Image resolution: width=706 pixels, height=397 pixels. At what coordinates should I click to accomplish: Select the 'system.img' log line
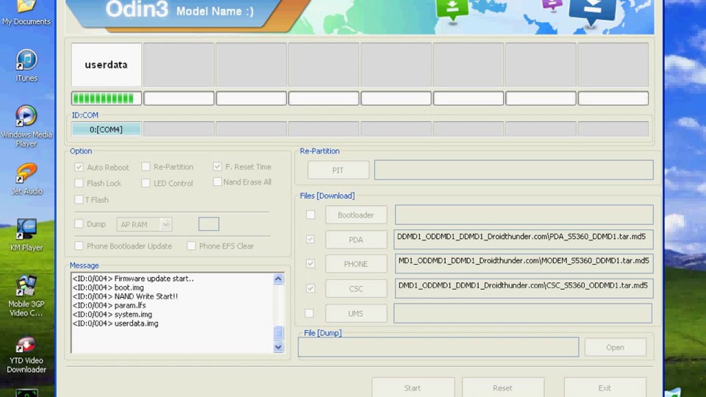pos(113,314)
